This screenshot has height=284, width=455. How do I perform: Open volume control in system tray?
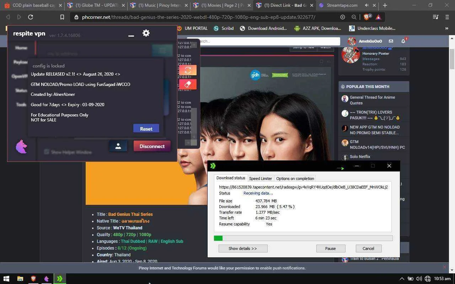pos(419,279)
